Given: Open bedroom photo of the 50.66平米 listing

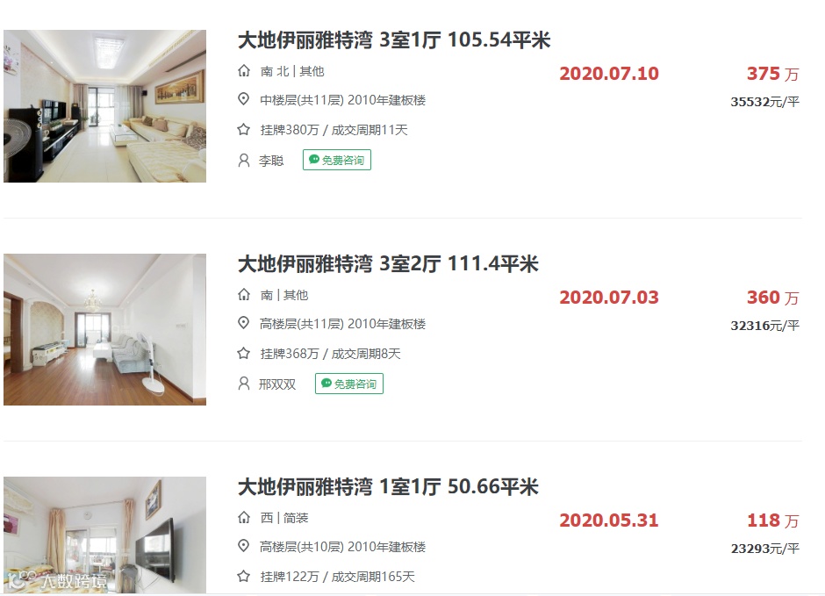Looking at the screenshot, I should [104, 535].
